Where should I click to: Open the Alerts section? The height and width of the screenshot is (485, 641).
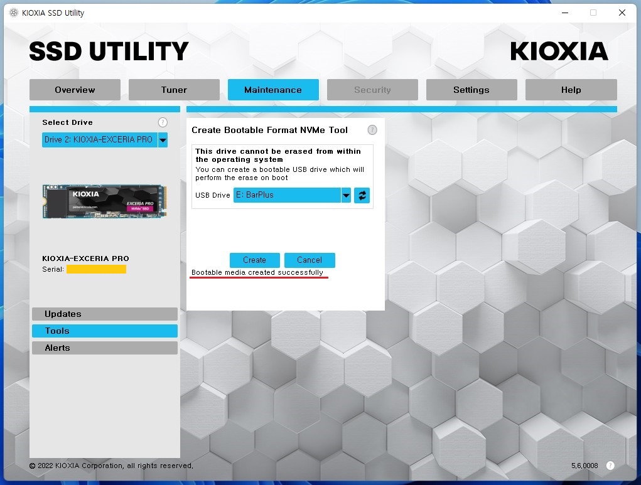(105, 348)
